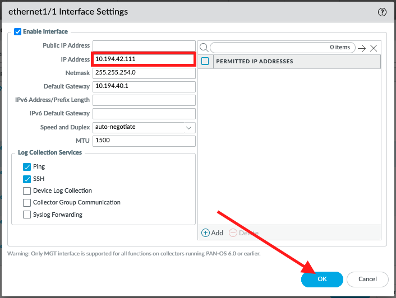The height and width of the screenshot is (298, 396).
Task: Click the IP Address field
Action: pos(144,59)
